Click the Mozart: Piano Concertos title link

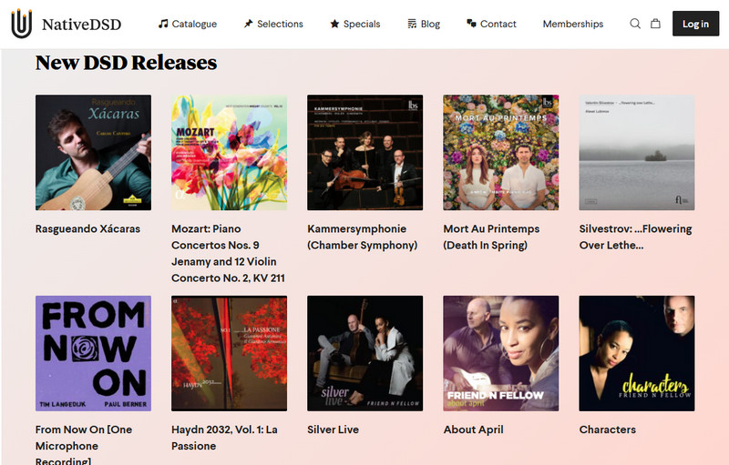point(229,253)
